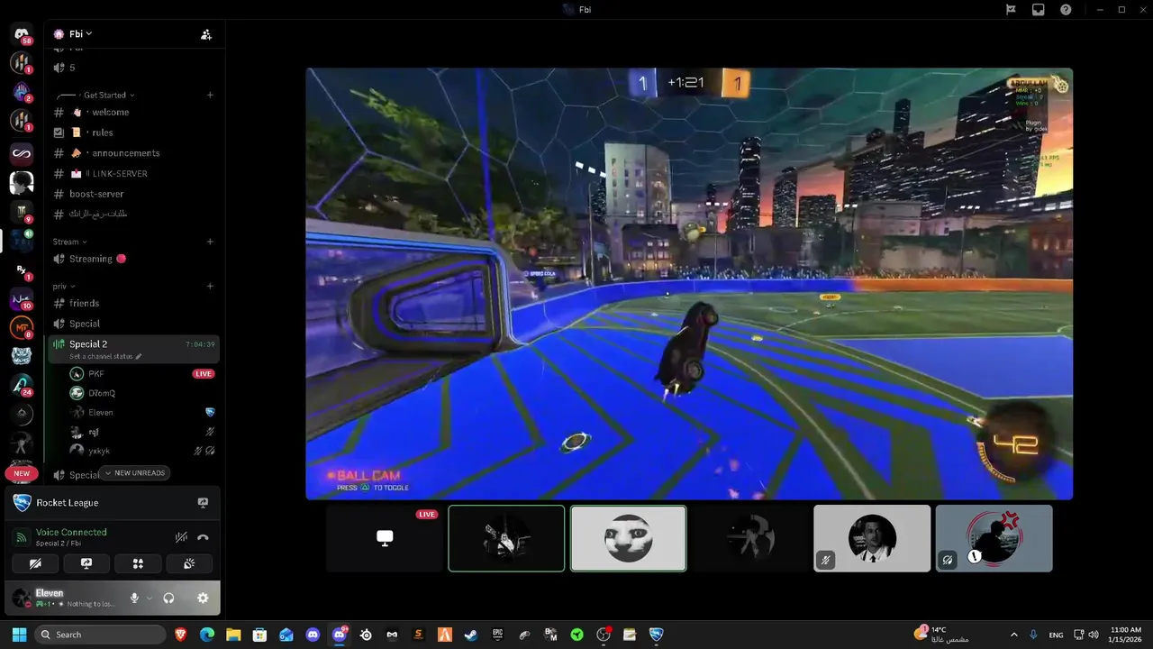1153x649 pixels.
Task: Select the muted man in suit participant tile
Action: [x=872, y=538]
